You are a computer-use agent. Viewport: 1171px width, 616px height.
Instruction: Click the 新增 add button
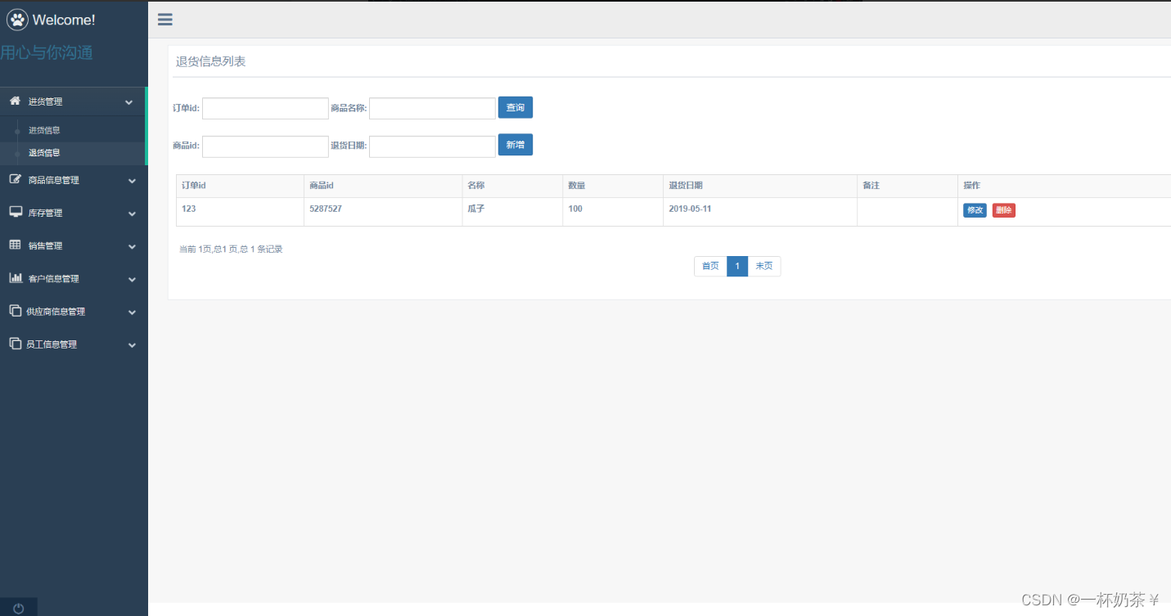[516, 144]
